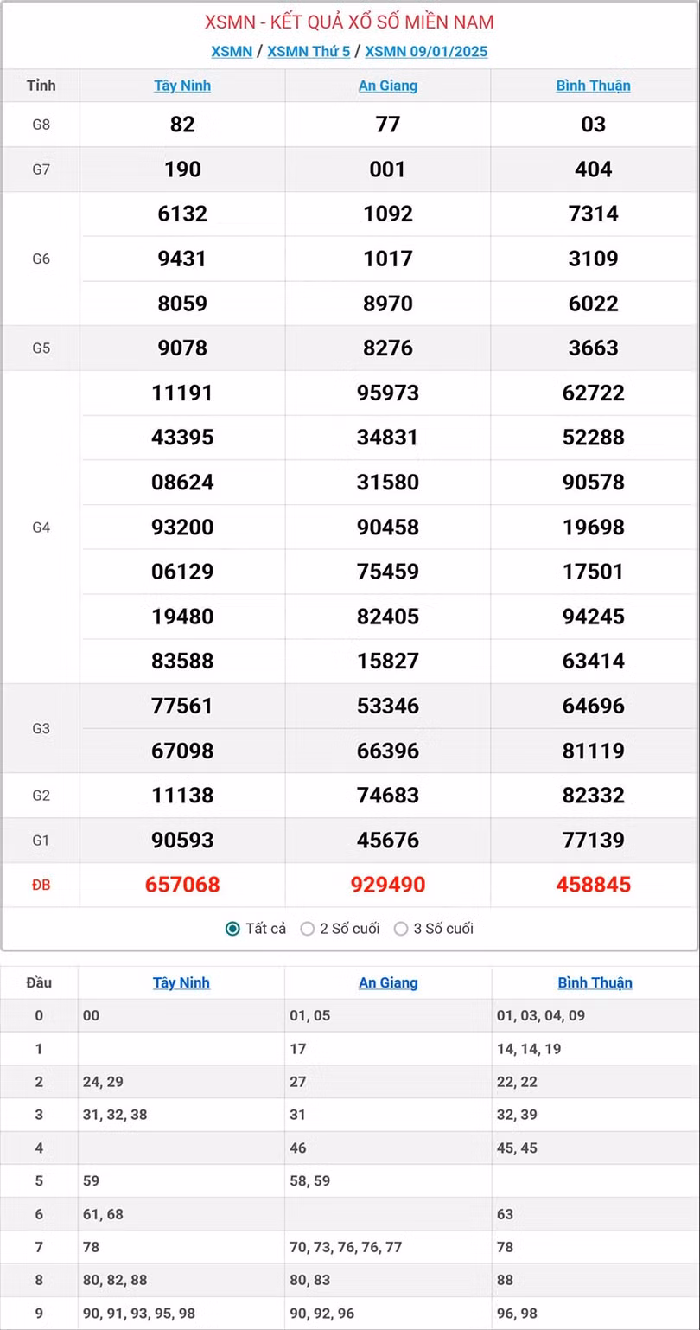Open the 'XSMN Thứ 5' link
Image resolution: width=700 pixels, height=1330 pixels.
pyautogui.click(x=309, y=51)
